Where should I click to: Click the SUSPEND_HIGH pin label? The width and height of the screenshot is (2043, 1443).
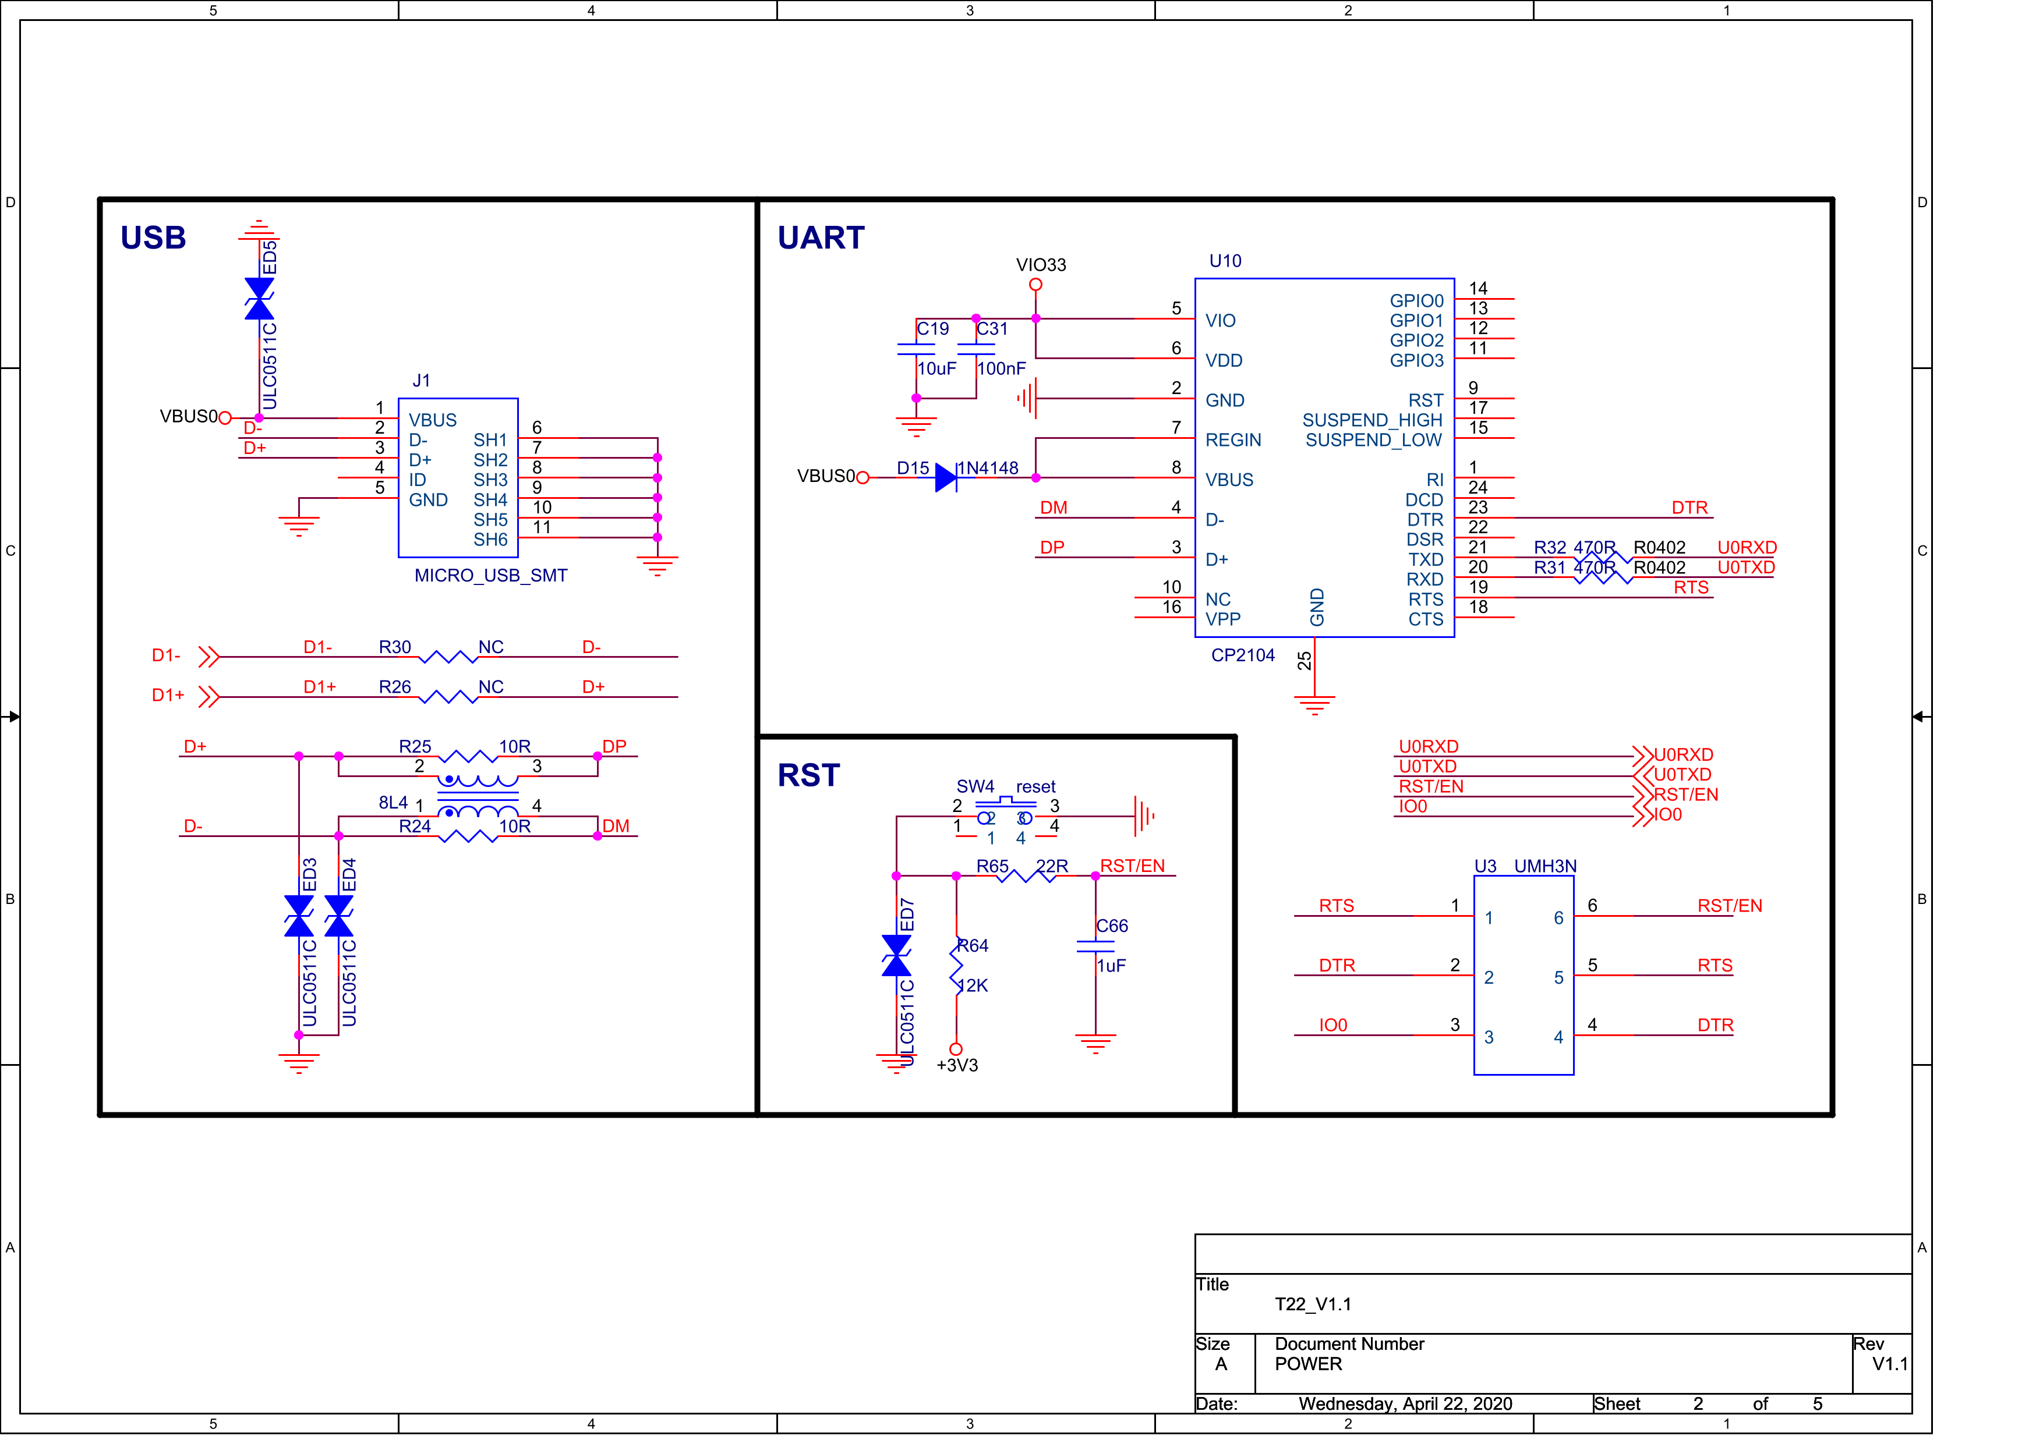pyautogui.click(x=1372, y=420)
